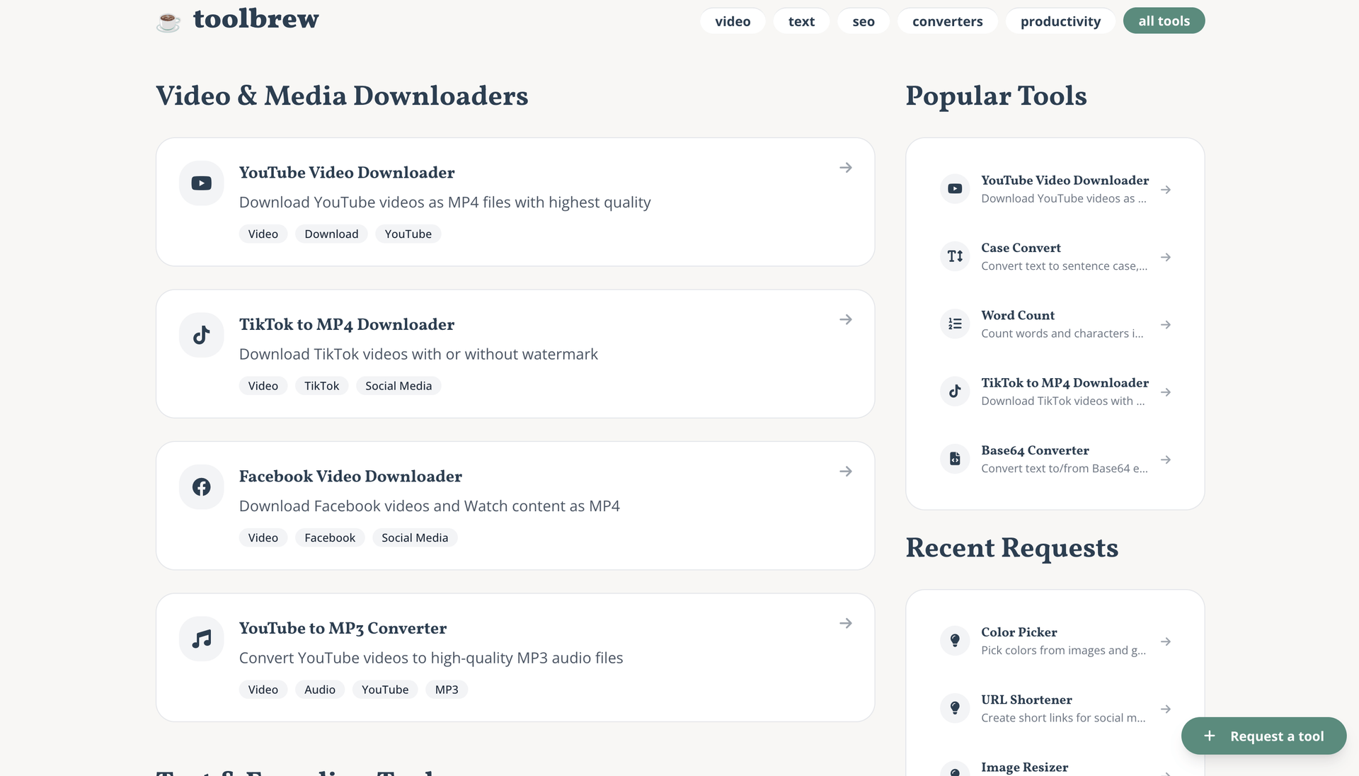This screenshot has height=776, width=1359.
Task: Open the Facebook Video Downloader title link
Action: pyautogui.click(x=350, y=477)
